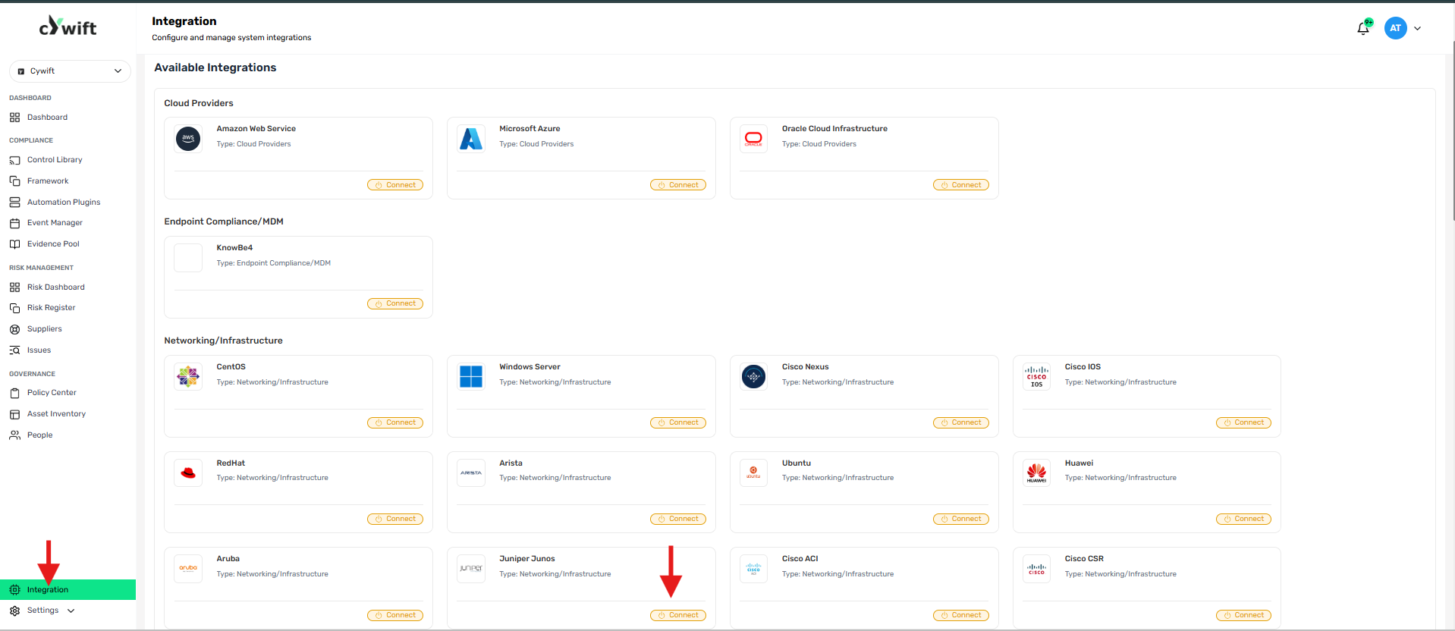Click the CentOS logo icon
1455x631 pixels.
pos(188,377)
